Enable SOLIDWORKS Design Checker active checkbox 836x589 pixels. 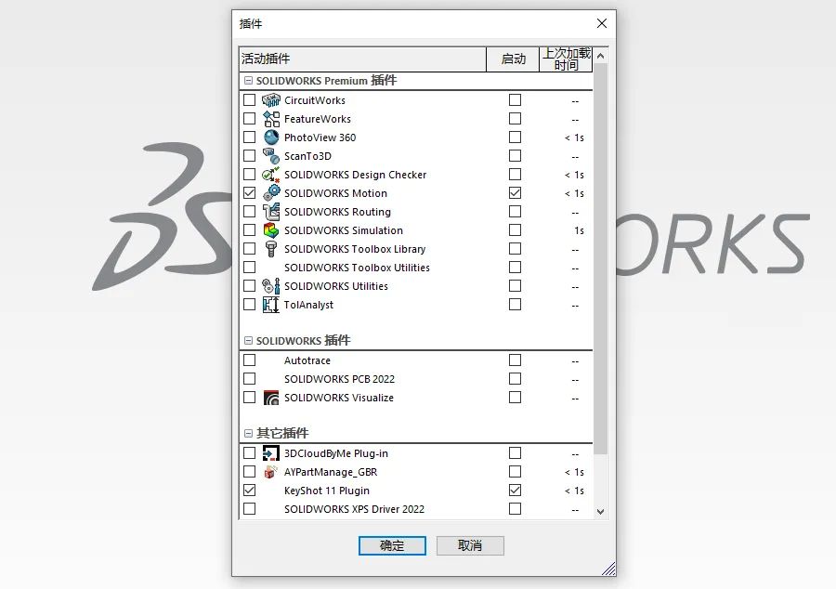[x=249, y=175]
